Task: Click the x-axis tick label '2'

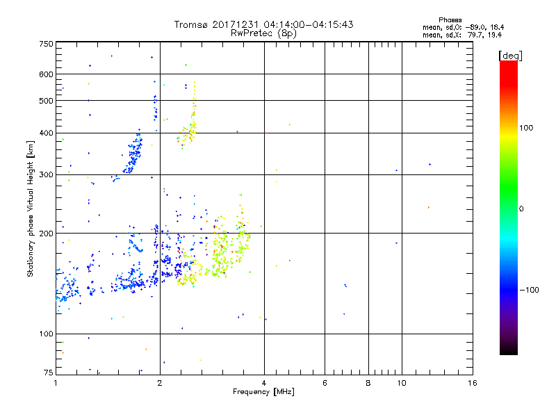Action: 160,383
